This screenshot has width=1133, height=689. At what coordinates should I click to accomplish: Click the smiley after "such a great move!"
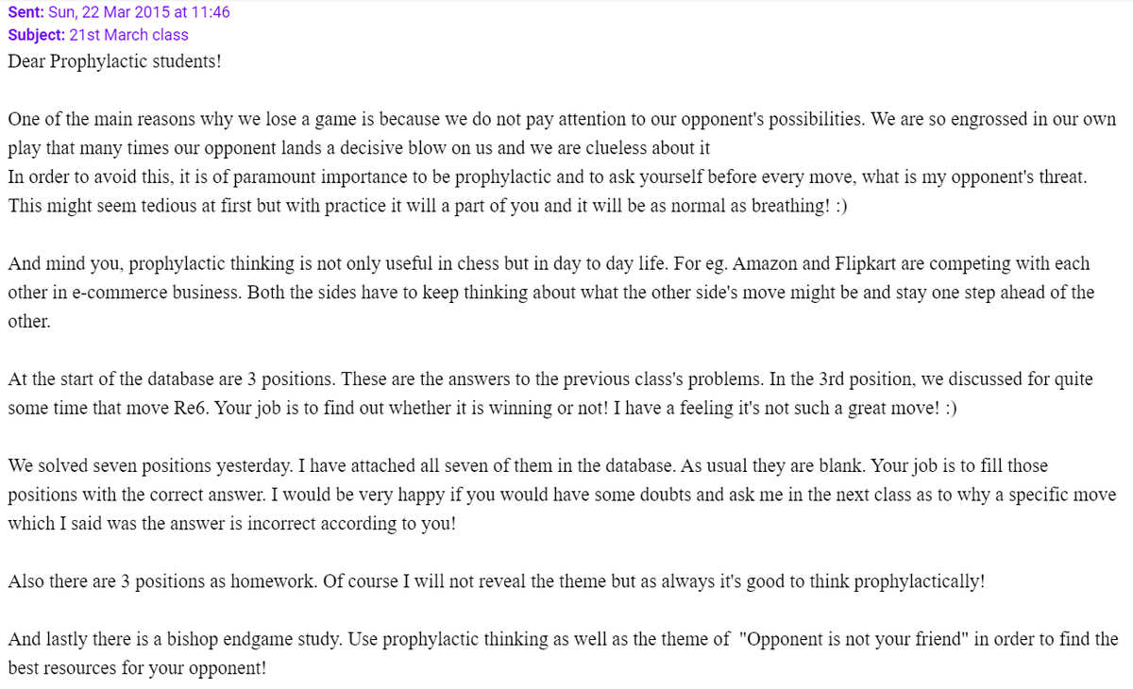tap(948, 409)
